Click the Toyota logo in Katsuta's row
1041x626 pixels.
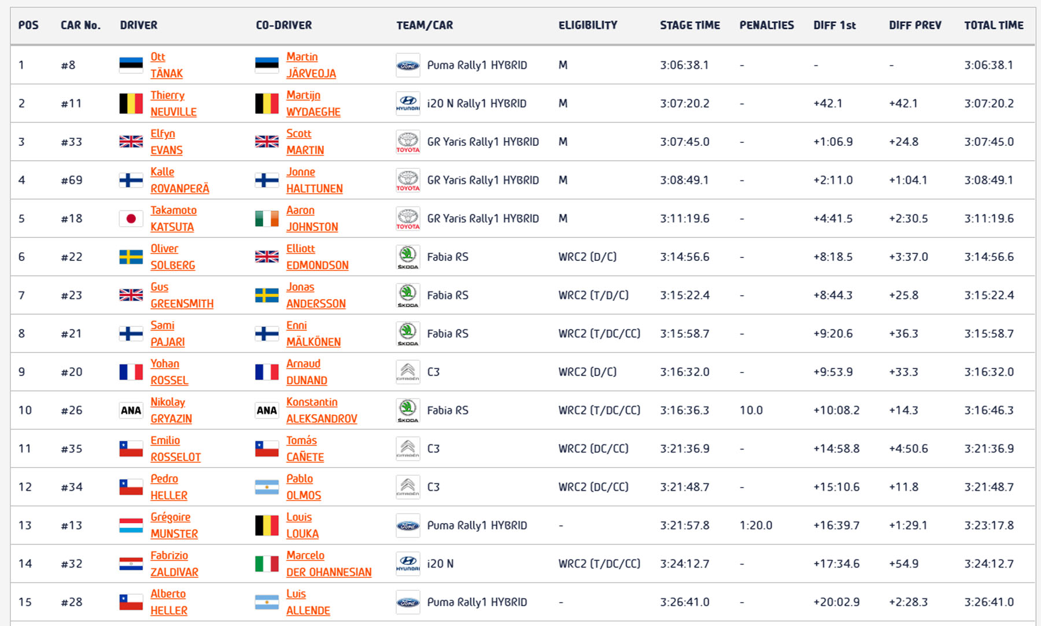pyautogui.click(x=408, y=219)
